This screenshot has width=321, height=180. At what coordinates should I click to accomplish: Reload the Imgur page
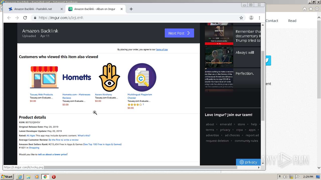[x=25, y=18]
